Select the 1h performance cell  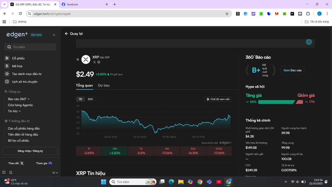tap(89, 151)
